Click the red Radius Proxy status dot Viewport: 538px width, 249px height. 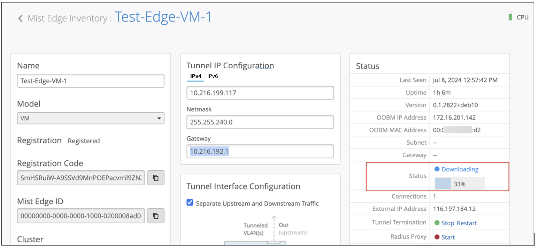[x=437, y=237]
